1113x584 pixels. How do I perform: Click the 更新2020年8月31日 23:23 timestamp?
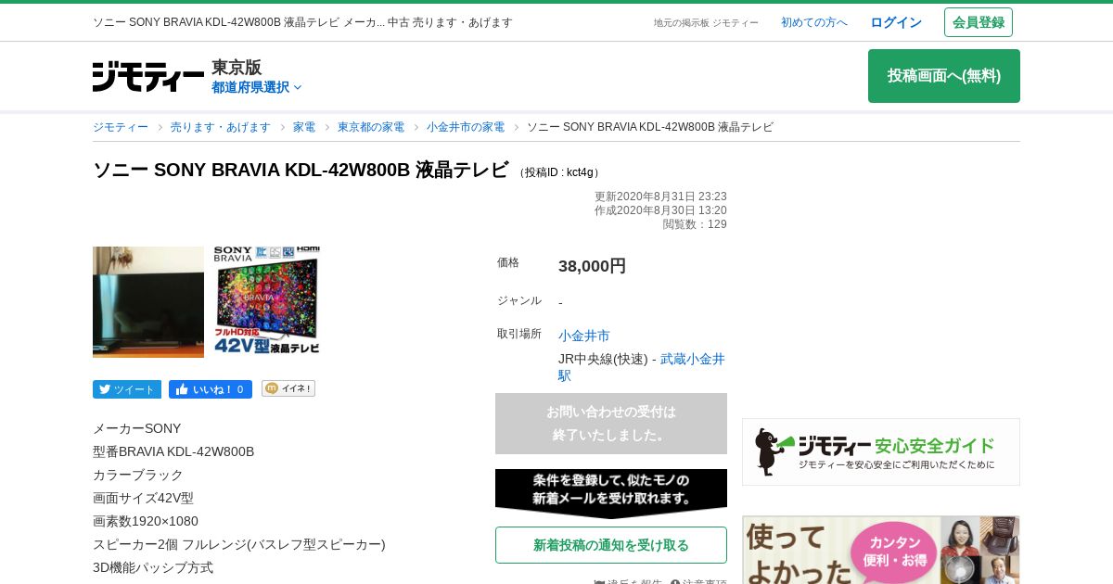[660, 197]
